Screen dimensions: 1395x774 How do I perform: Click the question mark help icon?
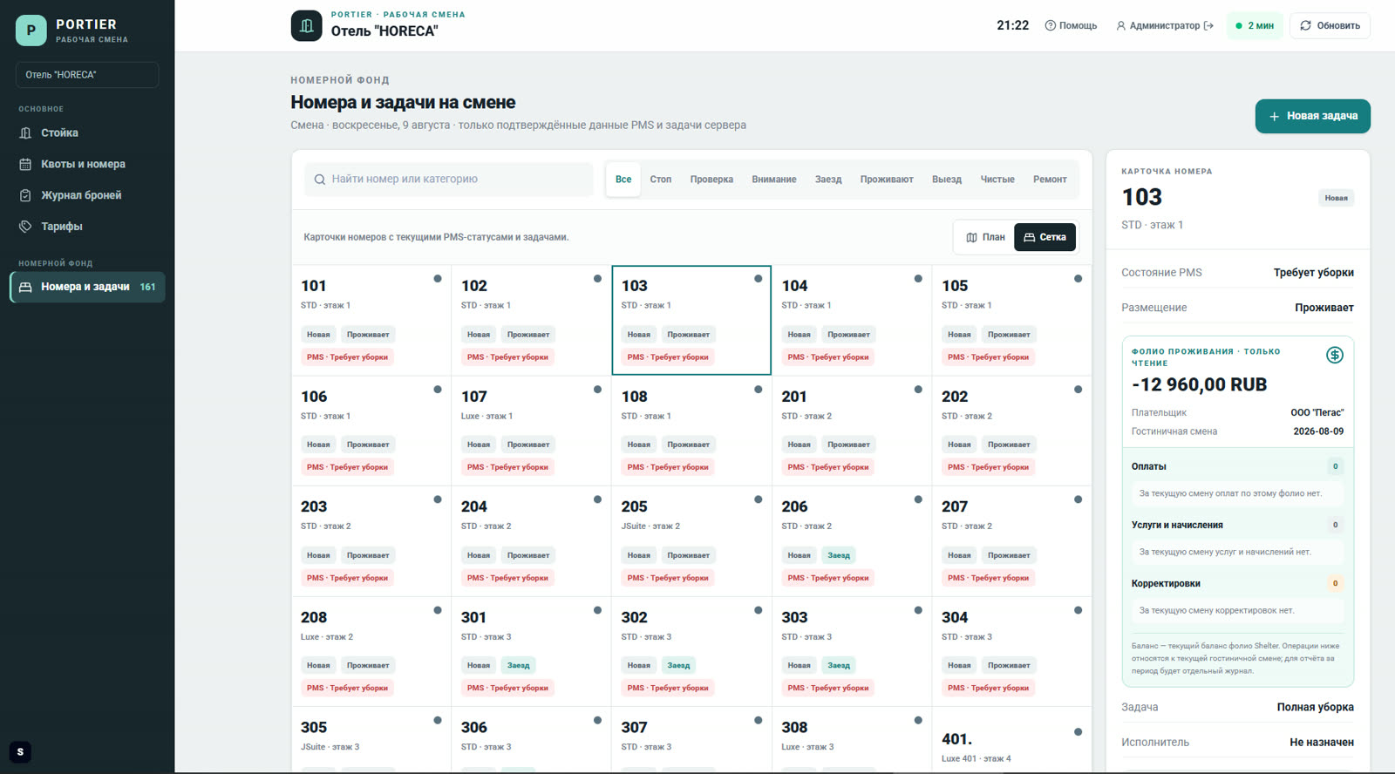click(1050, 25)
